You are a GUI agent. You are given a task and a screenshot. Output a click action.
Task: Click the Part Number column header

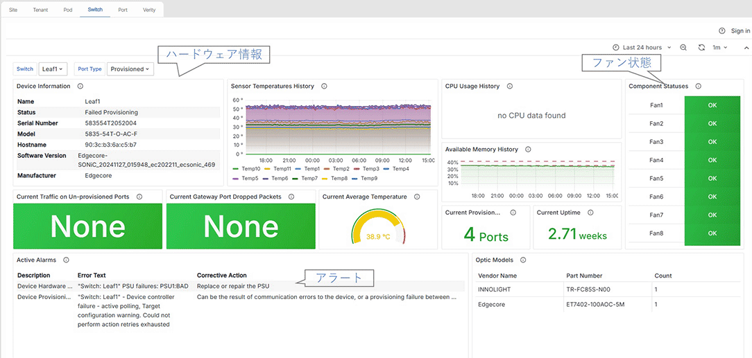tap(584, 276)
